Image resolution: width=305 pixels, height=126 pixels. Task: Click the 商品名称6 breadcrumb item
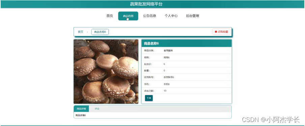click(x=100, y=32)
